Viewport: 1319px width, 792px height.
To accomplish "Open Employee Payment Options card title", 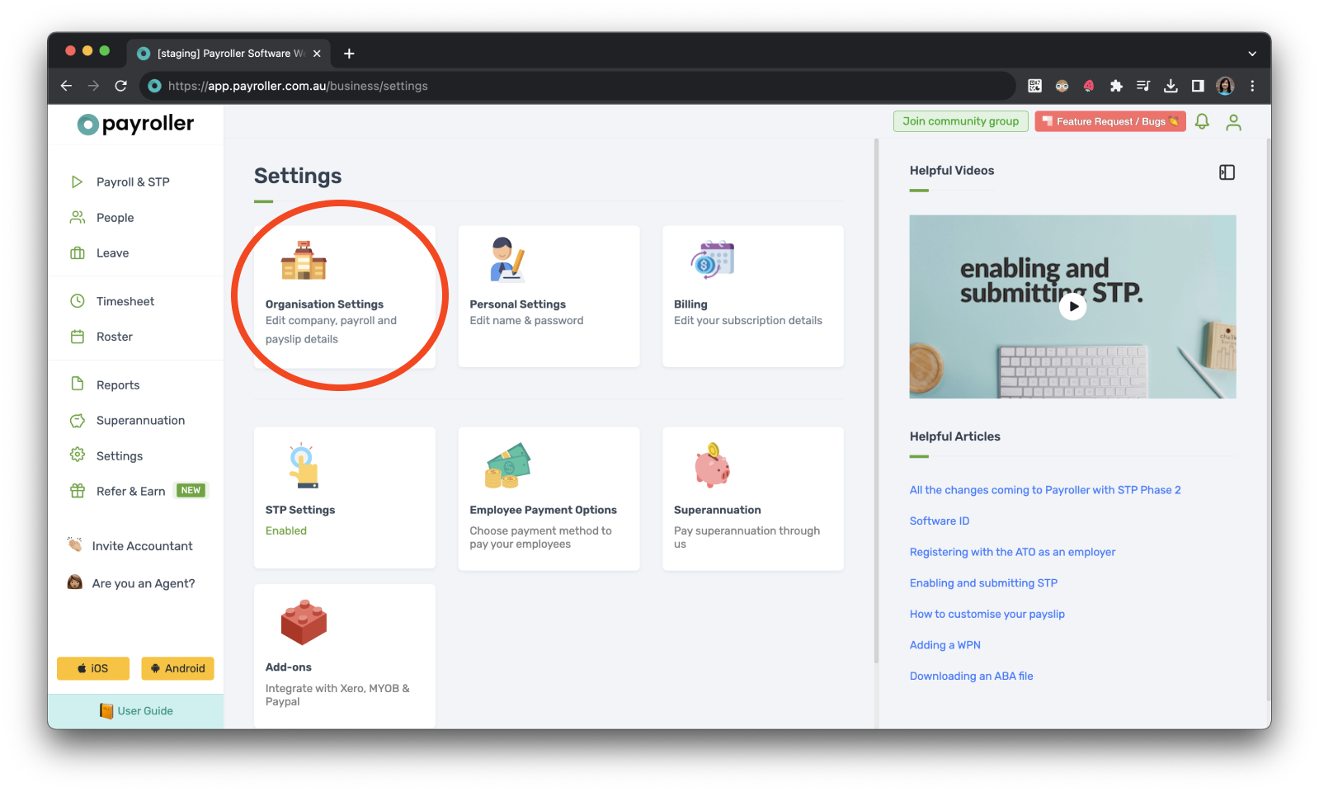I will tap(543, 510).
